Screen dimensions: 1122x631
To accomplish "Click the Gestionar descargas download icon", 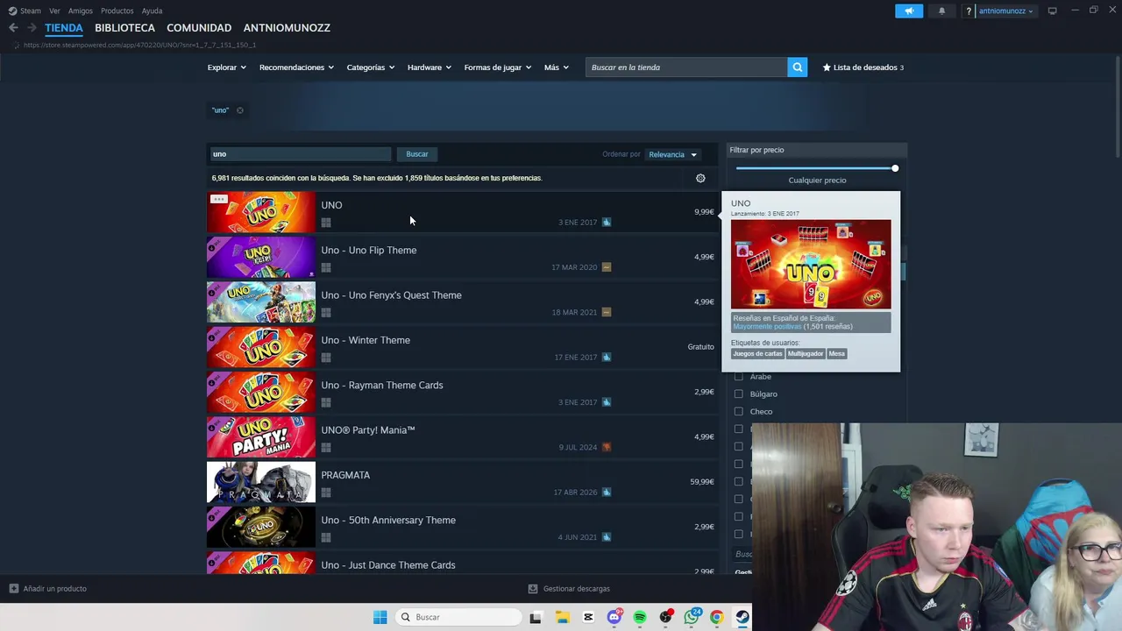I will coord(533,589).
